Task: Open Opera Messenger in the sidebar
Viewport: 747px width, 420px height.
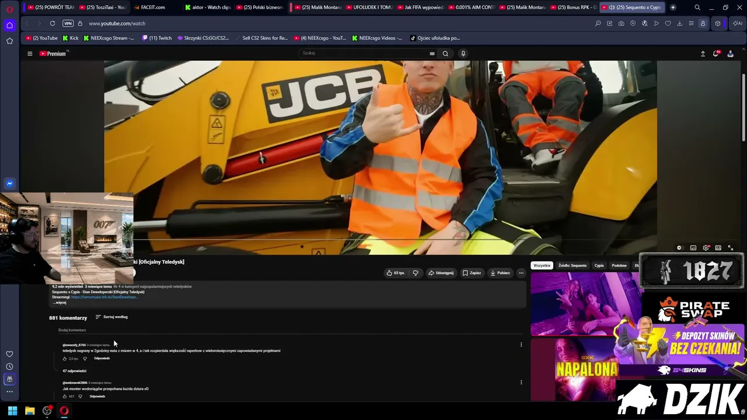Action: tap(9, 183)
